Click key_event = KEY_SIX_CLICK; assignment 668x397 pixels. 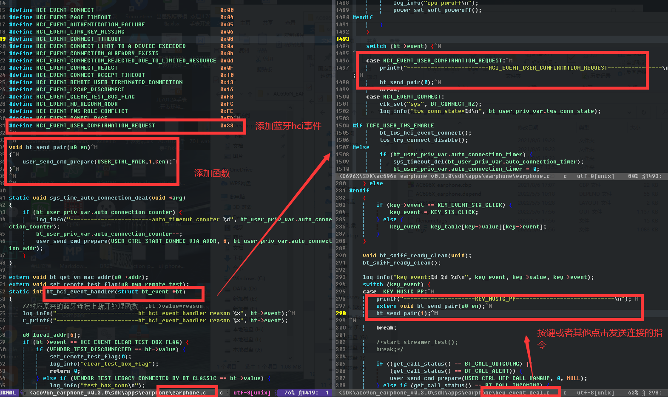click(x=434, y=212)
